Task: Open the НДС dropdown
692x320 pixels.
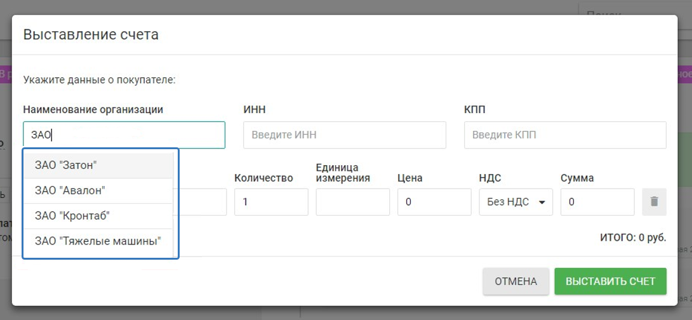Action: (516, 202)
